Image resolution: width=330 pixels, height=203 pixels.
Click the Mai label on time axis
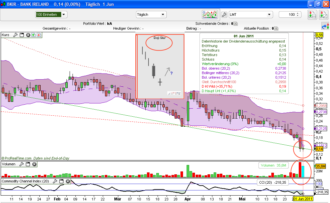pyautogui.click(x=242, y=199)
